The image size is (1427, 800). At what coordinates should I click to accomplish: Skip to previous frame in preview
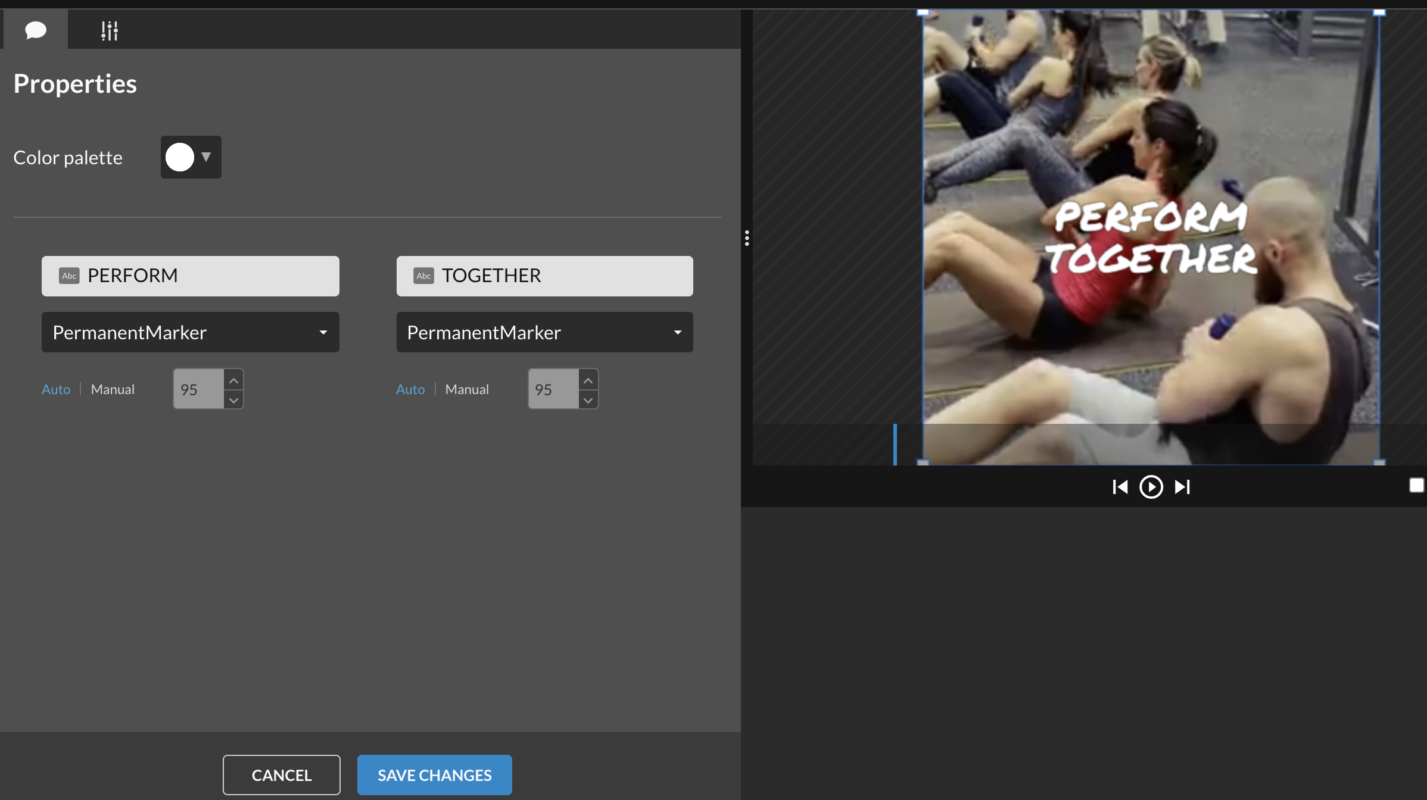tap(1120, 487)
